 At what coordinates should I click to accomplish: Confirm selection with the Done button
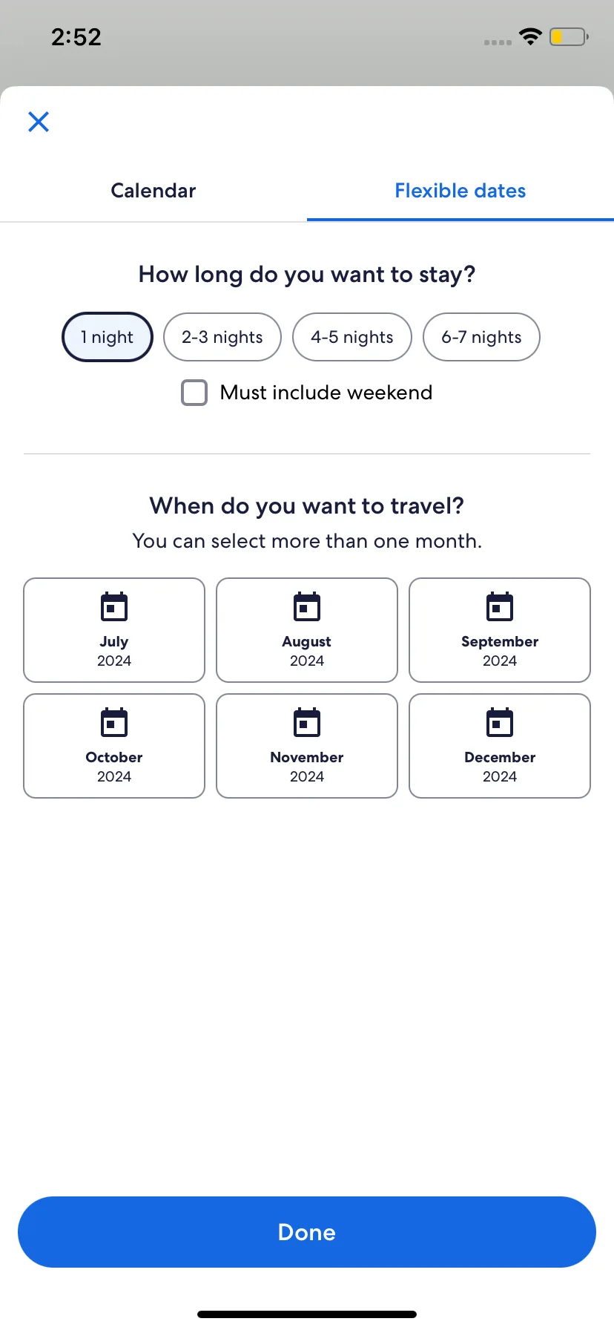point(307,1232)
